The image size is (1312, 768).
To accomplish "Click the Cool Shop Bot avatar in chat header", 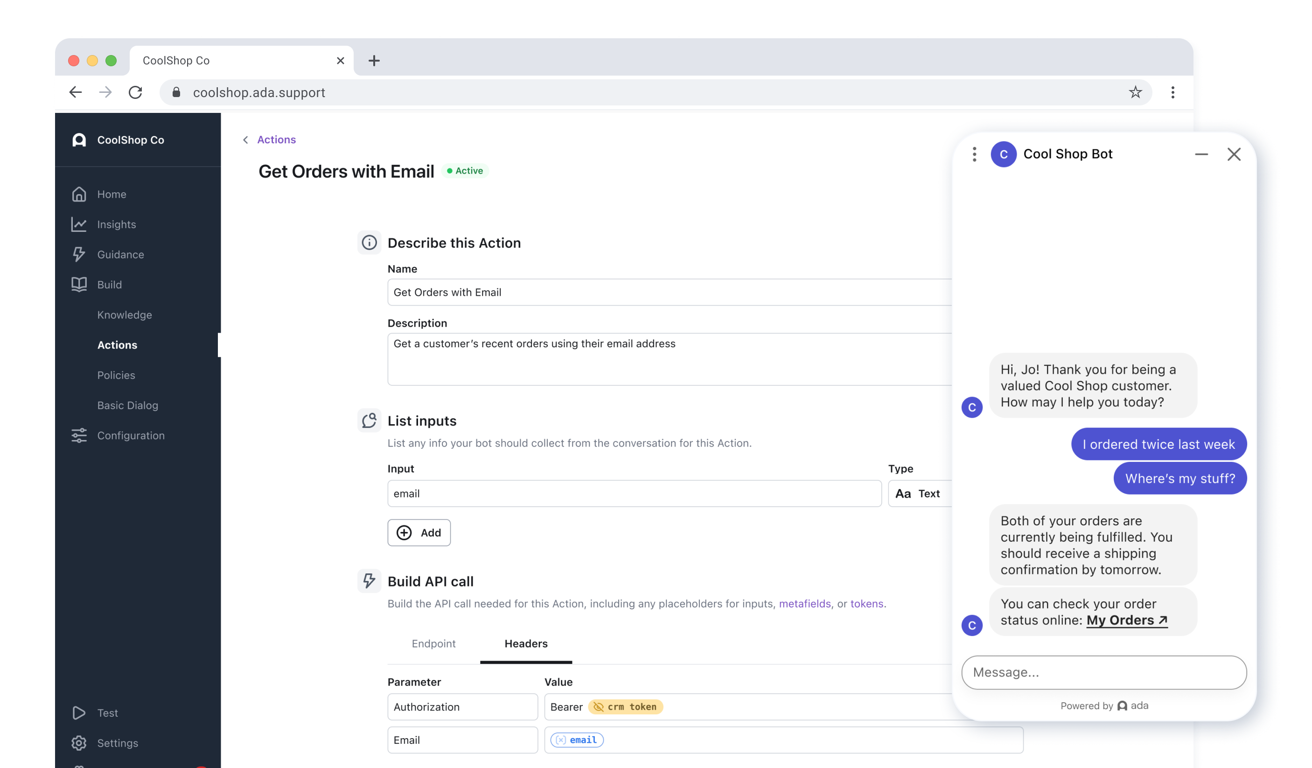I will point(1003,154).
